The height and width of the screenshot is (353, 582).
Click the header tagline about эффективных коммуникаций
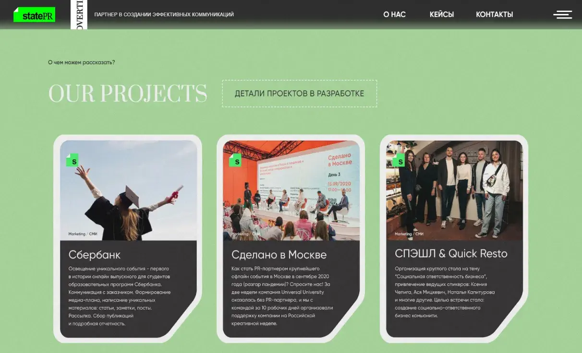(164, 14)
